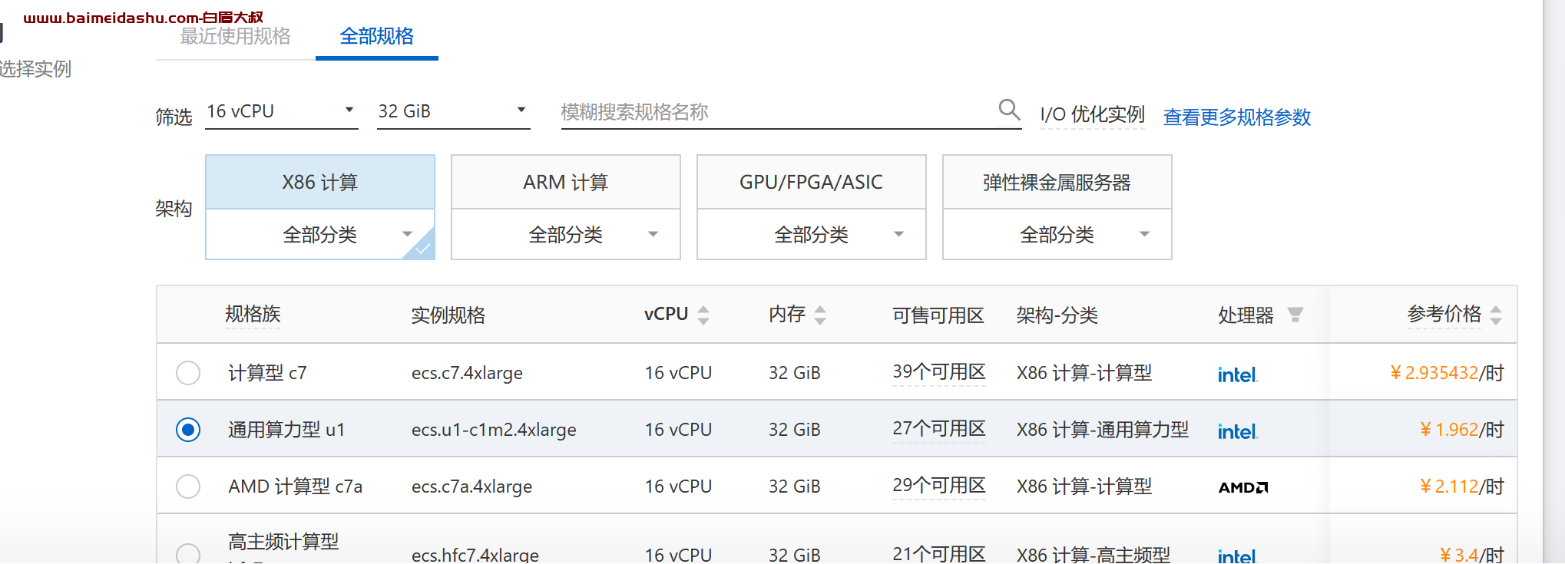Click the AMD logo in ecs.c7a.4xlarge row

coord(1243,487)
